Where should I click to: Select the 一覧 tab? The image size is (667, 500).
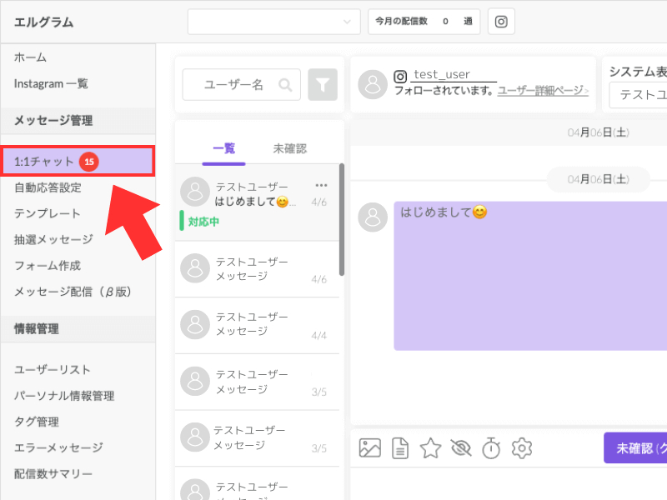(x=223, y=148)
